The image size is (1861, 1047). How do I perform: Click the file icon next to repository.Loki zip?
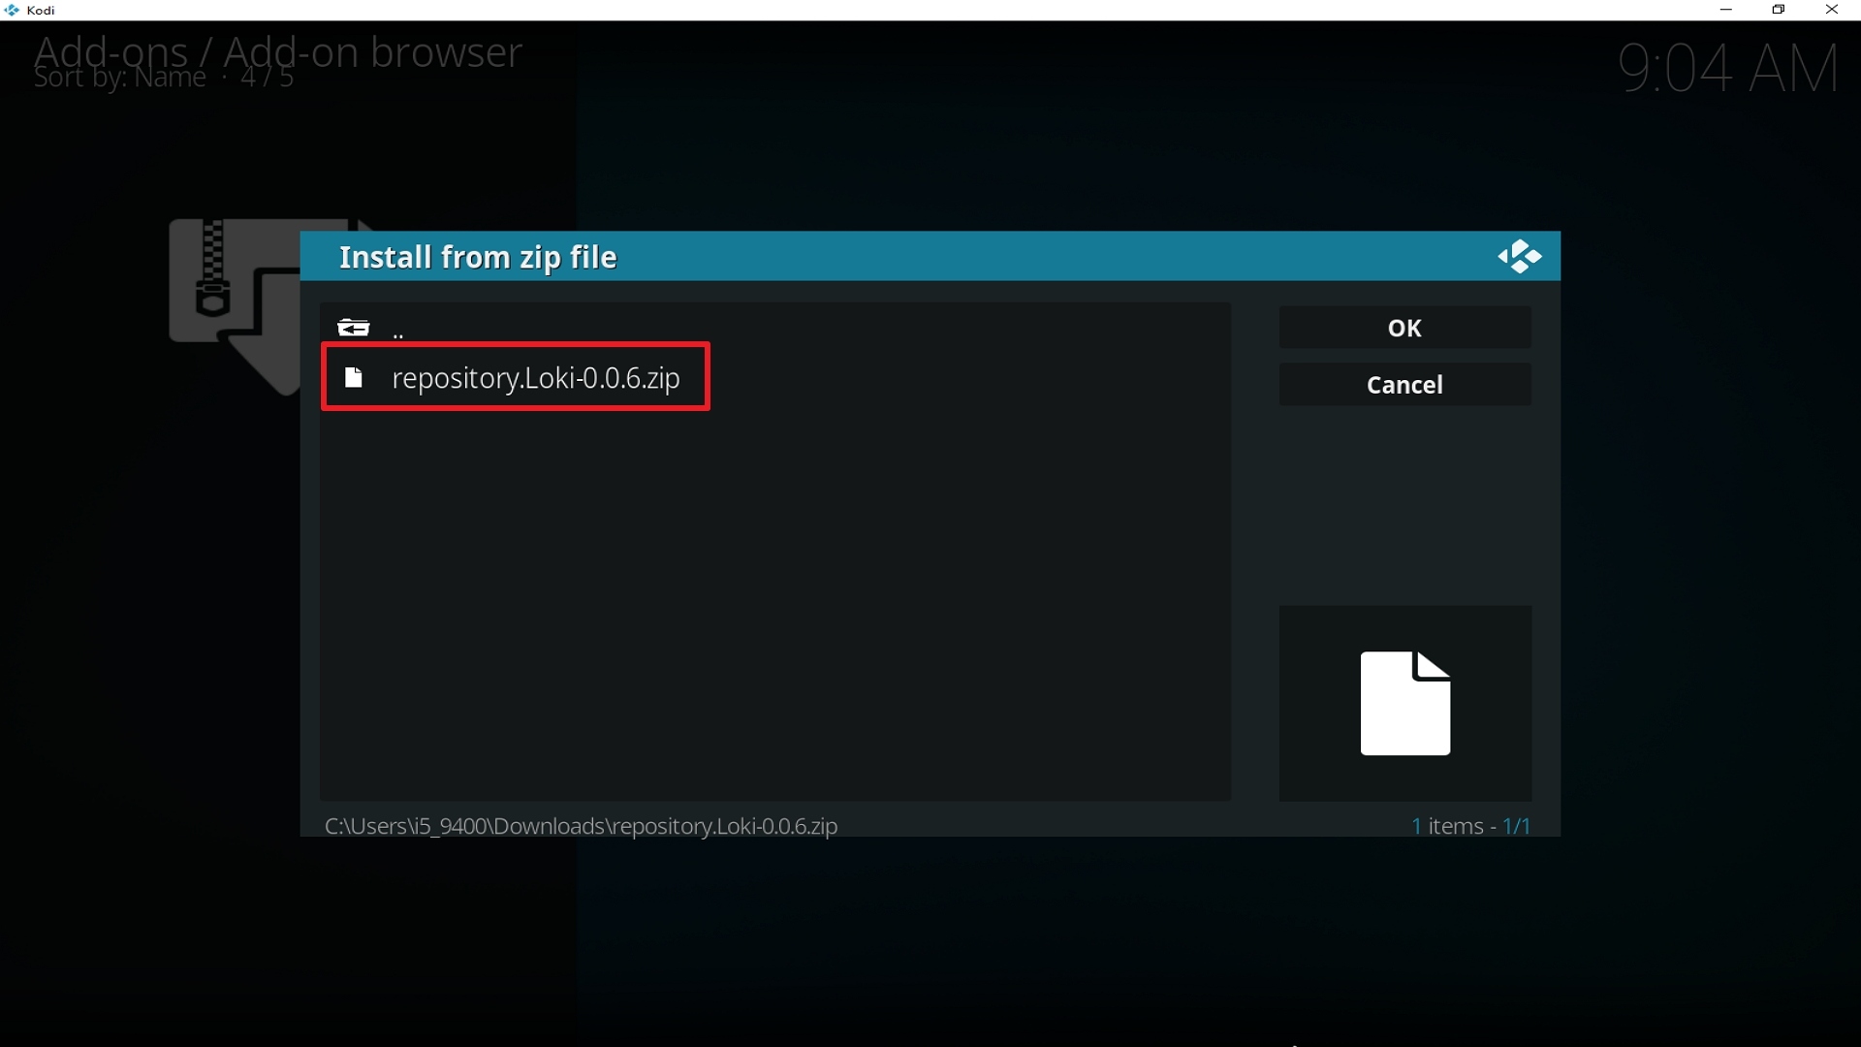(354, 378)
